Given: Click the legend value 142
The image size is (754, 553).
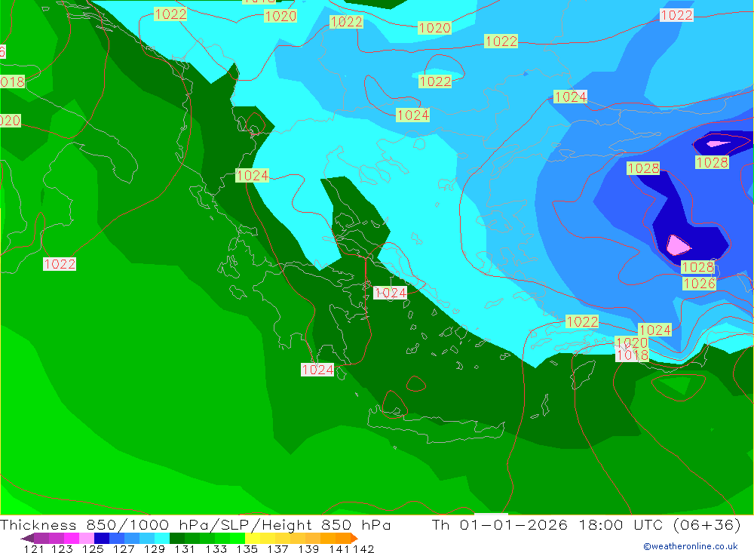Looking at the screenshot, I should tap(364, 548).
